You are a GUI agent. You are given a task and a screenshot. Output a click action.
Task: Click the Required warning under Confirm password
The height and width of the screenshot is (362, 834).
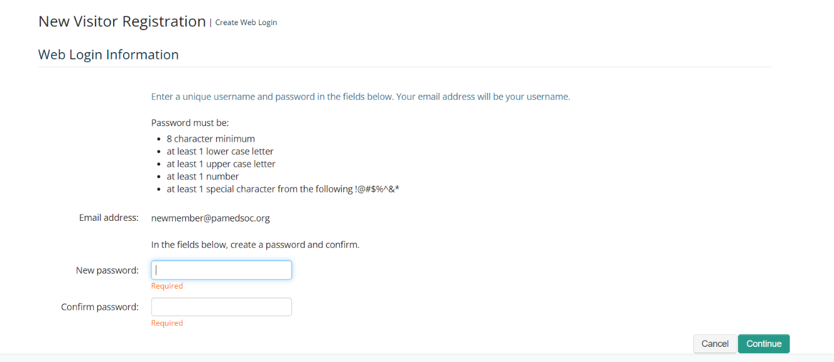(167, 323)
